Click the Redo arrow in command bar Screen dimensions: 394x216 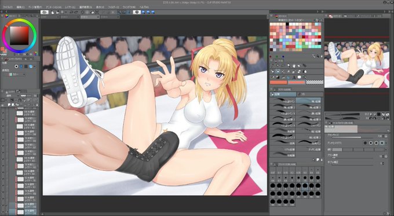pos(76,12)
